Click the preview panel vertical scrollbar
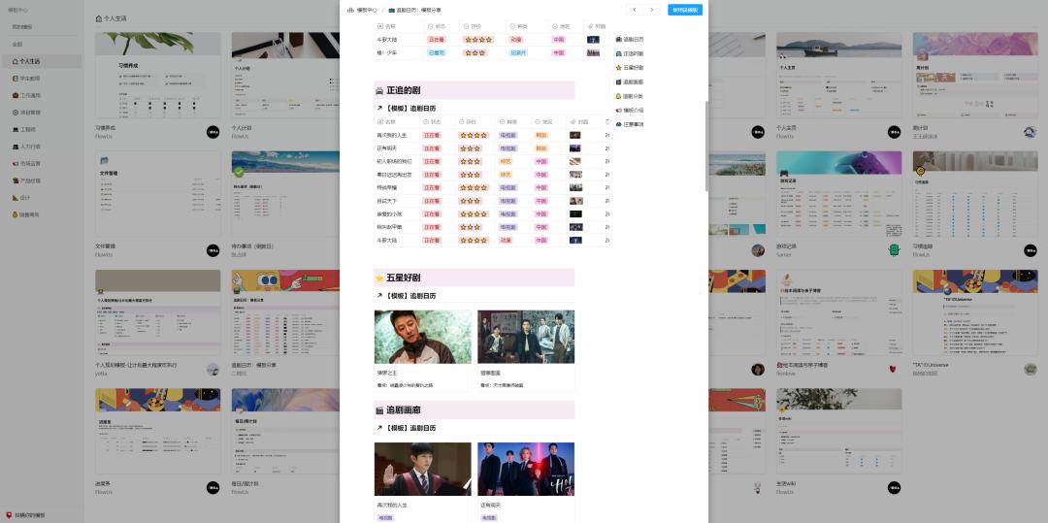The image size is (1048, 523). click(705, 147)
